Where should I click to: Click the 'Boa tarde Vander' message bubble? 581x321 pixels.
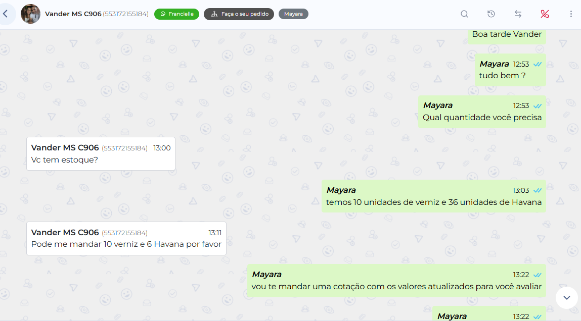(506, 35)
